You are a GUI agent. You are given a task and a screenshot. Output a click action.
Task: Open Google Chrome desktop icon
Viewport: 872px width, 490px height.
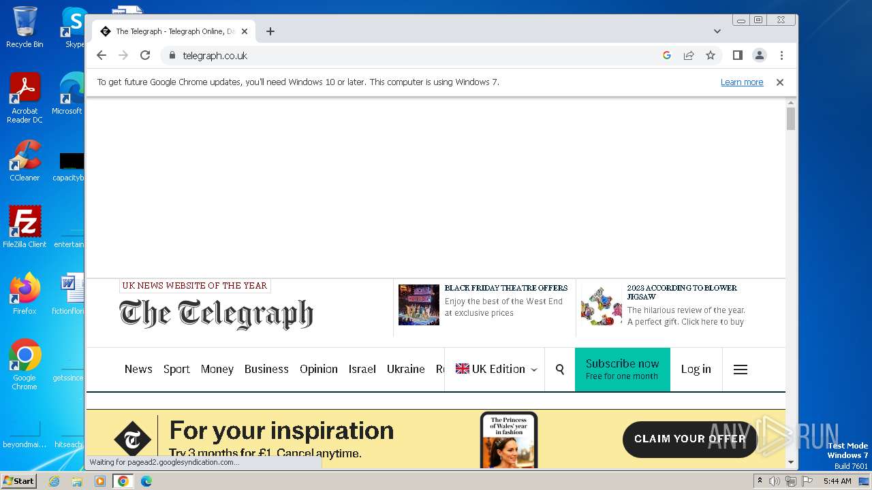point(25,364)
